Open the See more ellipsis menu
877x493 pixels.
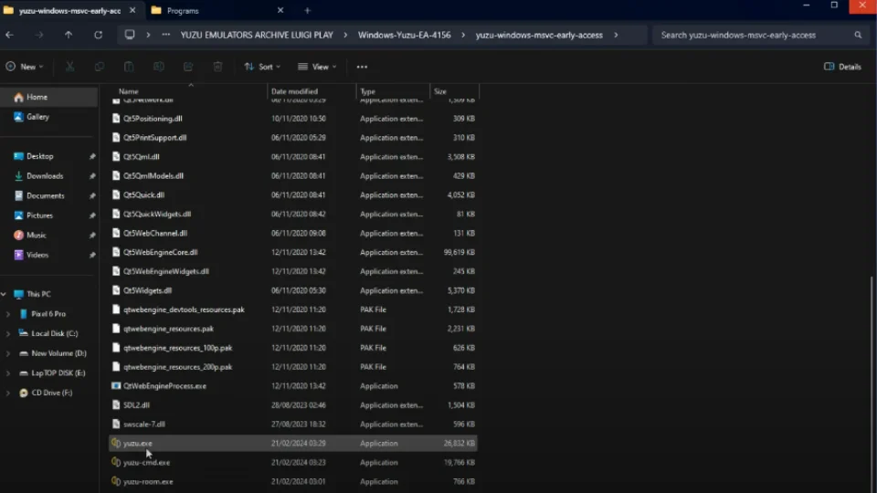point(362,67)
